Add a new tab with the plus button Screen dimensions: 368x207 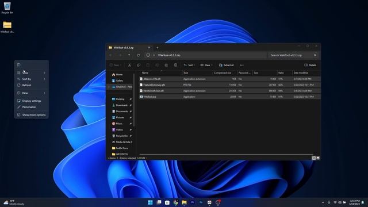[x=157, y=48]
